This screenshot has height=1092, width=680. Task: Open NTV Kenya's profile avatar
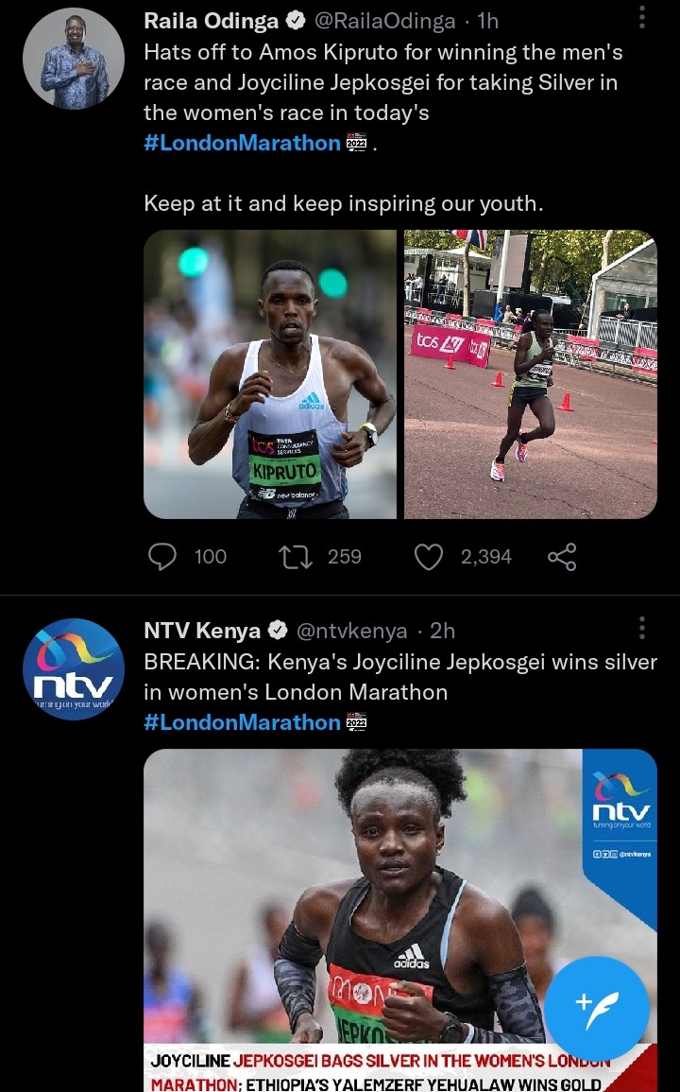tap(74, 668)
